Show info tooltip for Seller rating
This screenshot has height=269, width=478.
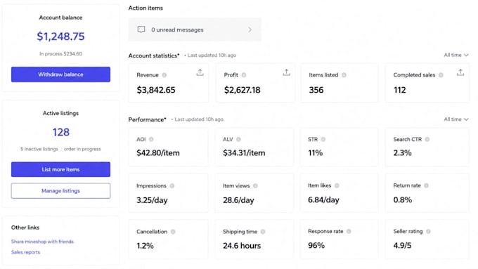tap(428, 232)
